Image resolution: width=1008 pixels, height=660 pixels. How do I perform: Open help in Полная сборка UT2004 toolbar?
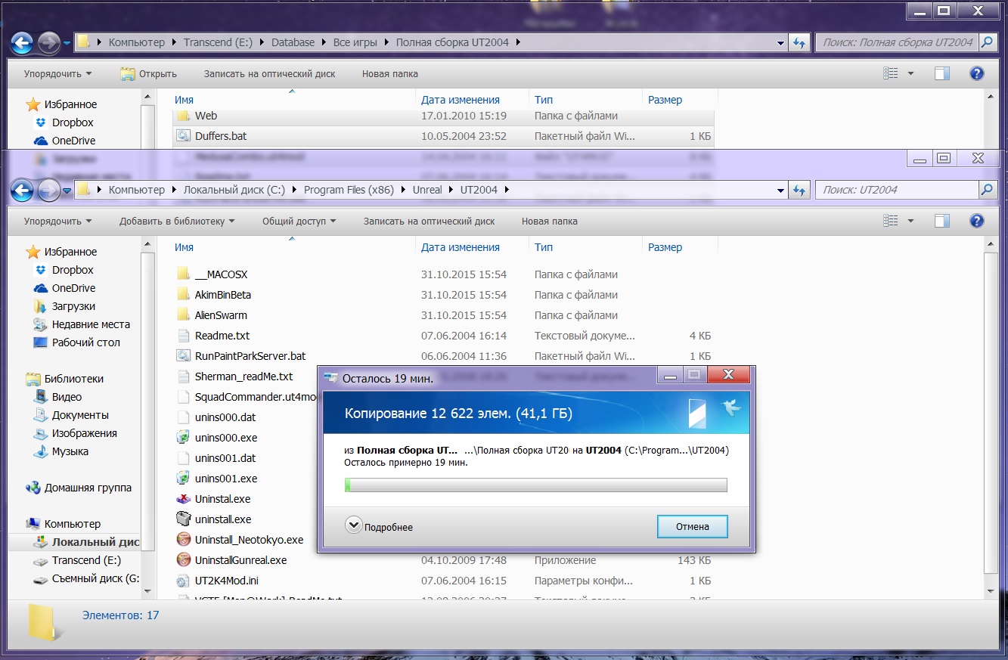976,73
